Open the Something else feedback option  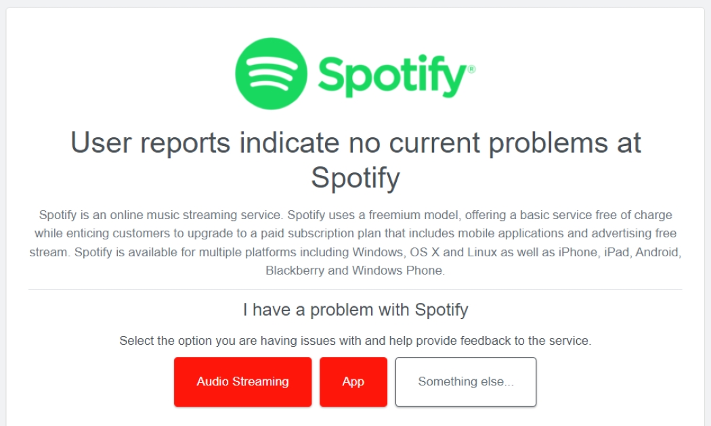pyautogui.click(x=465, y=381)
